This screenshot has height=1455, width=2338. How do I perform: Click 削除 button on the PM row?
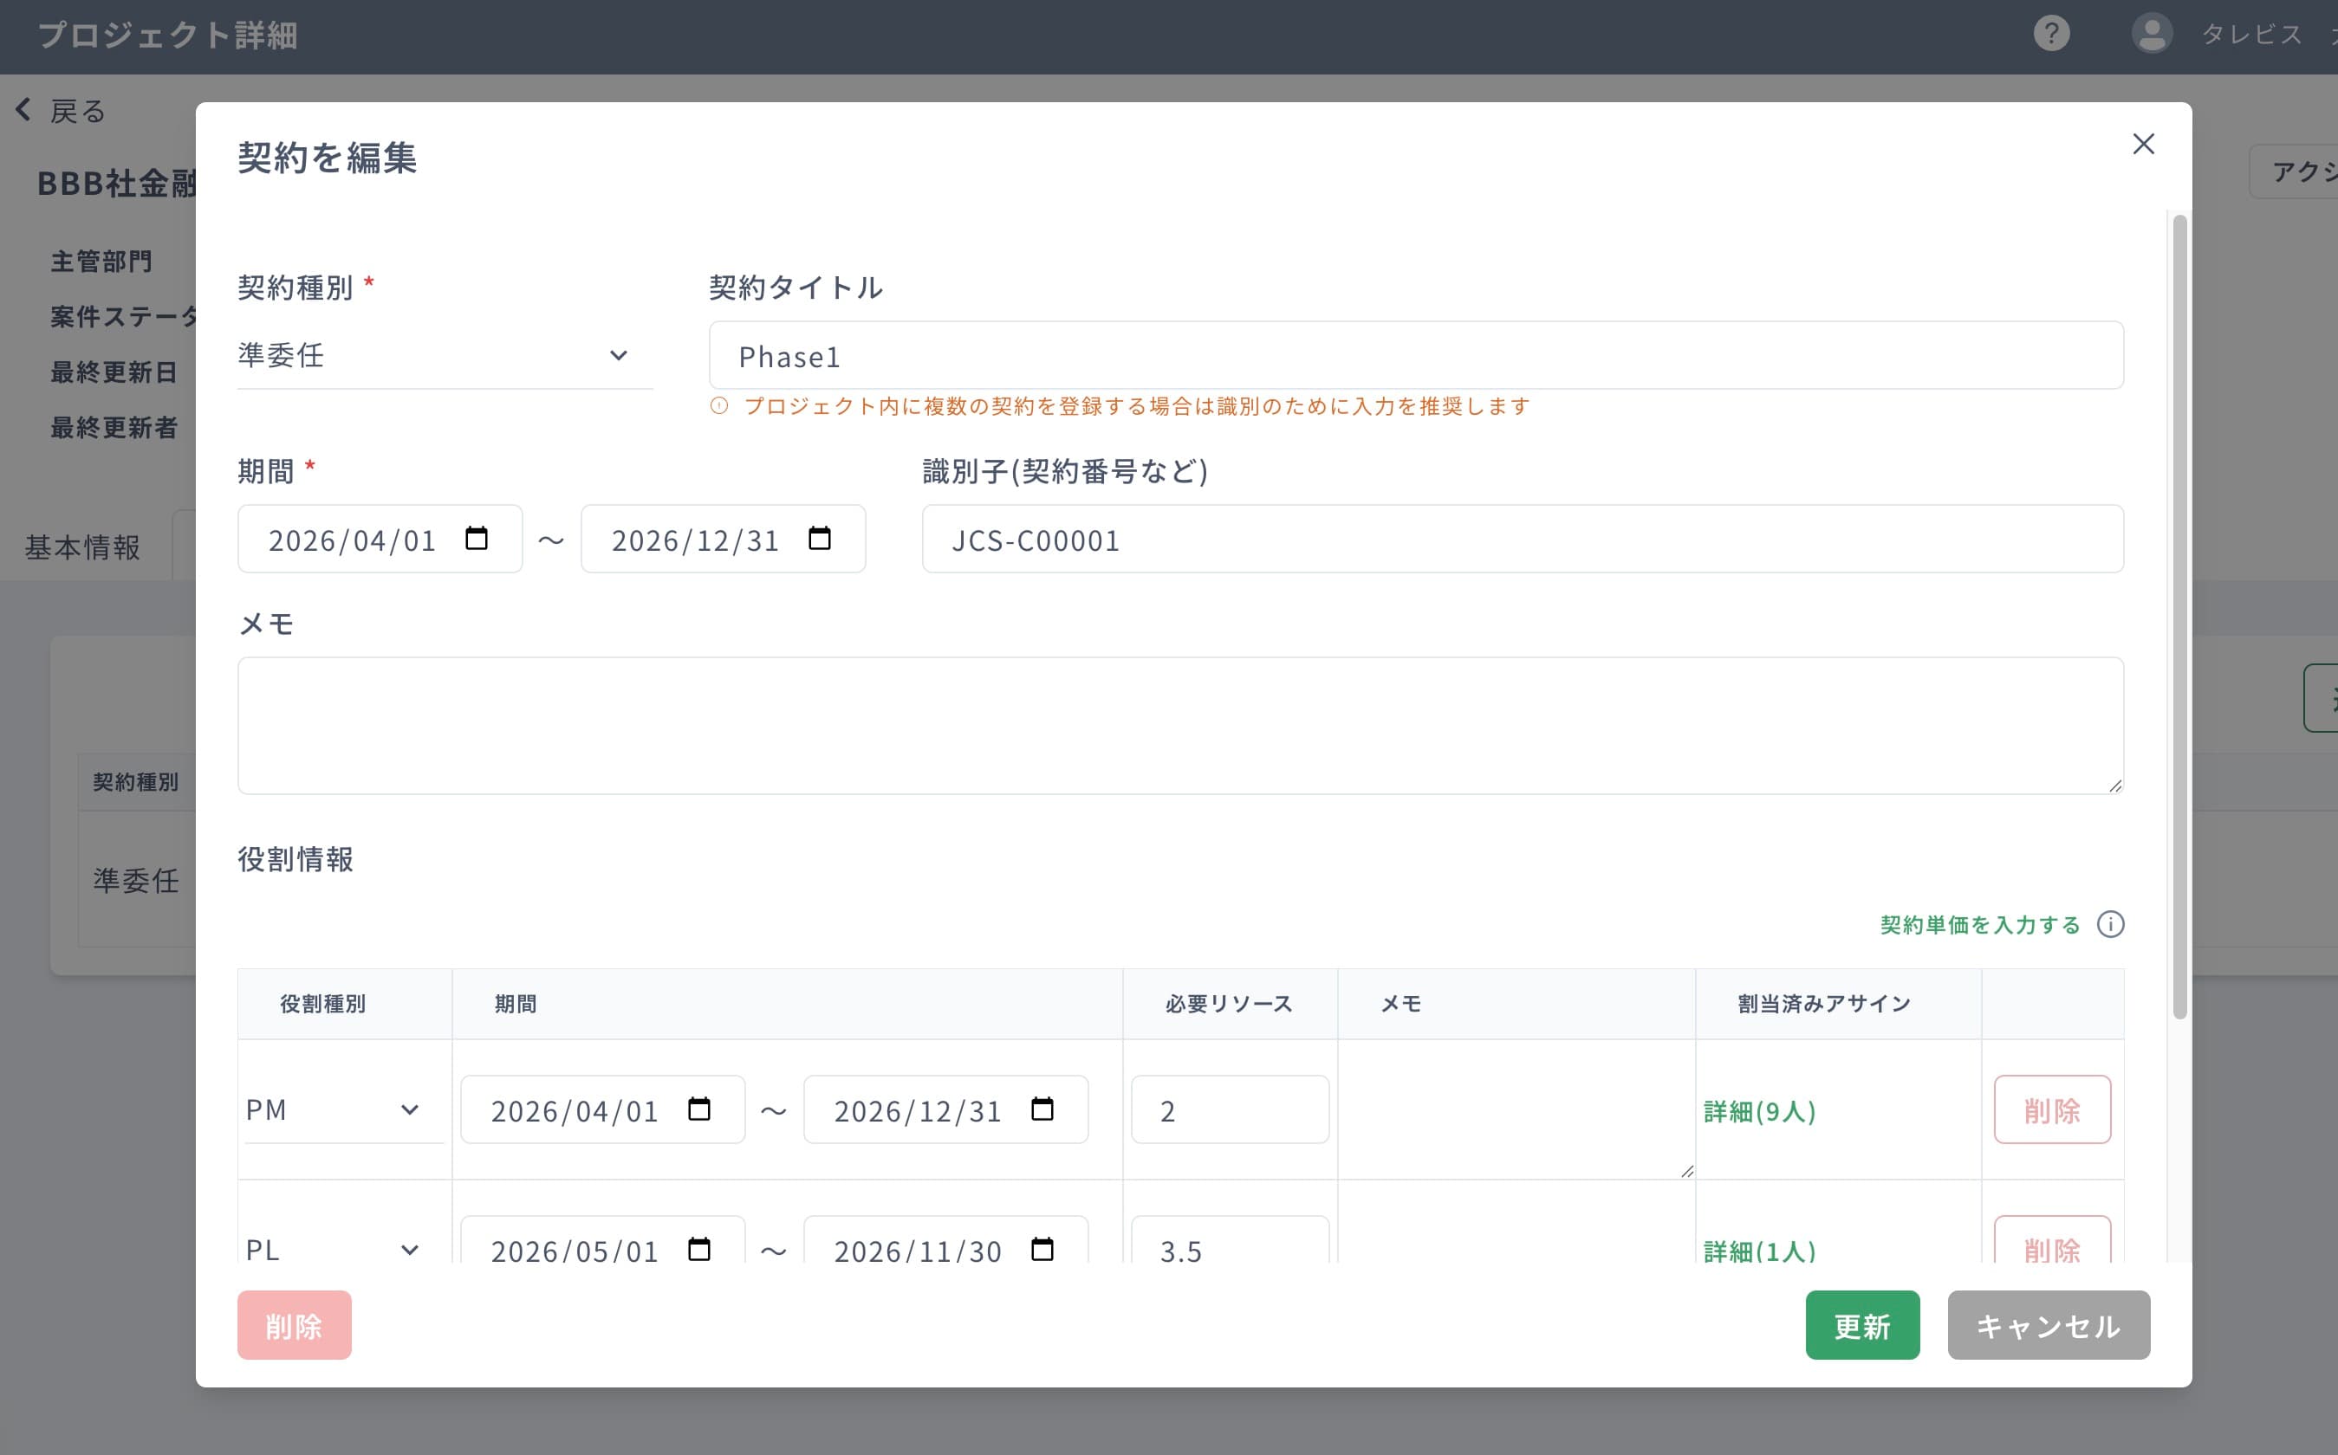point(2052,1109)
